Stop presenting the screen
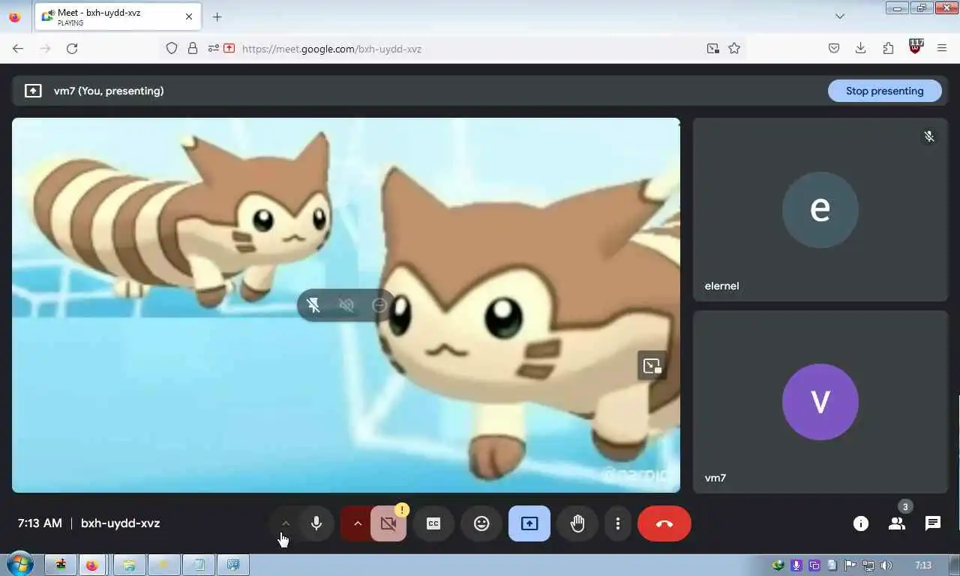Screen dimensions: 960x576 coord(885,91)
